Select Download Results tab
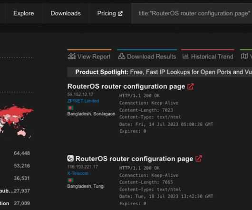252x210 pixels. 147,57
